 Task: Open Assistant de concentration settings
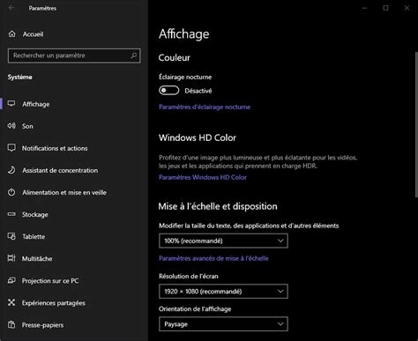74,170
